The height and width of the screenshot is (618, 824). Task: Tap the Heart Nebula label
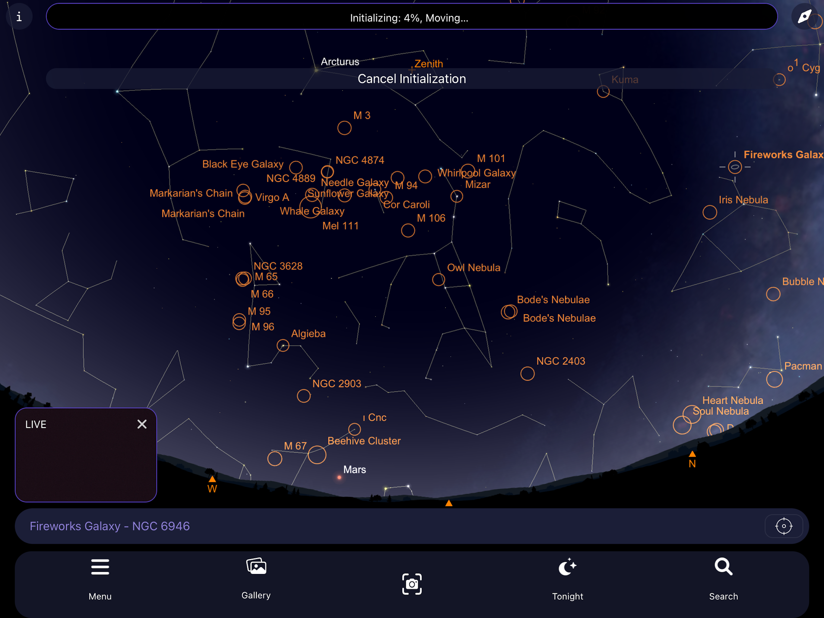pyautogui.click(x=733, y=400)
